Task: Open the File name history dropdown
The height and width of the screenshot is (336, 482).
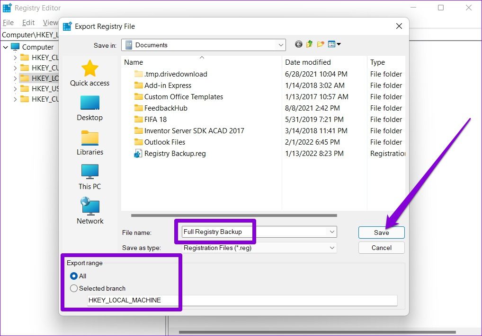Action: [332, 232]
